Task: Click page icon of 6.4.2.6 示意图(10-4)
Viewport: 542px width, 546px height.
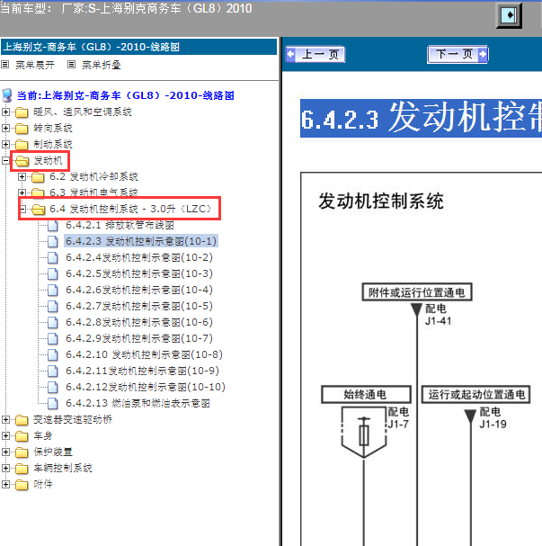Action: pyautogui.click(x=52, y=291)
